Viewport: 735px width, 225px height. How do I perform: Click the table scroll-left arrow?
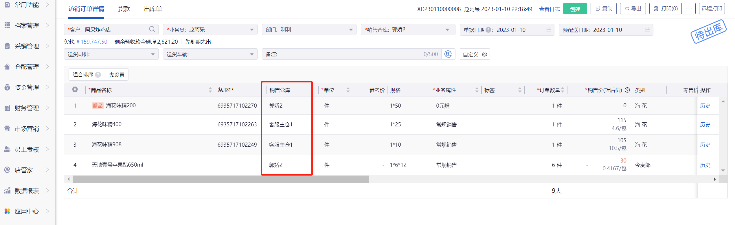[x=68, y=179]
